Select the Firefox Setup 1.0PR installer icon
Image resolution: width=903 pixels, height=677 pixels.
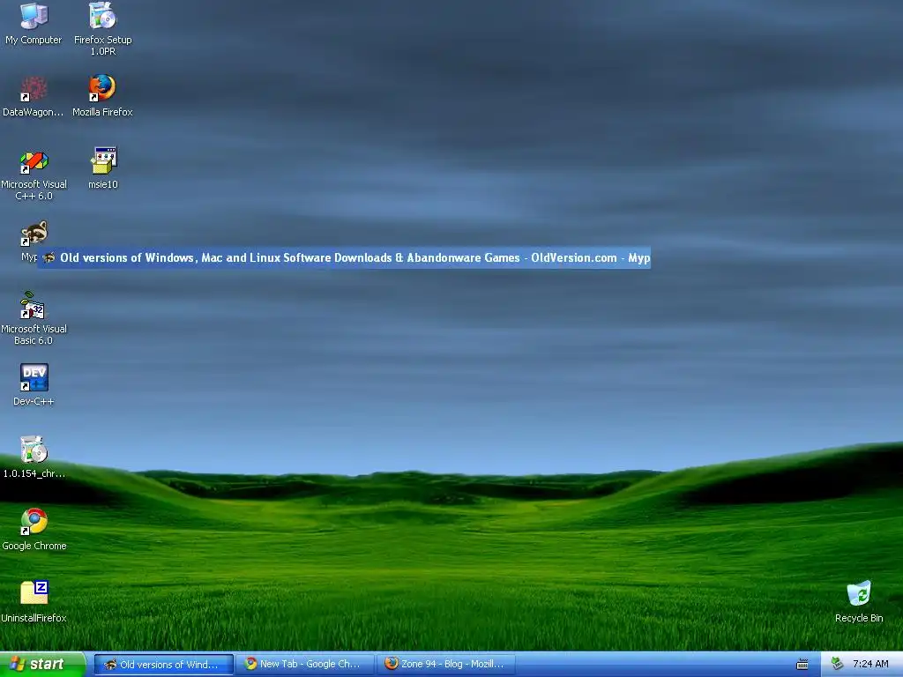coord(102,28)
